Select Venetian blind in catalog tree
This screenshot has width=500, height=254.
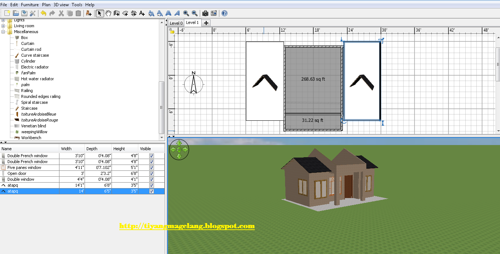pos(34,126)
